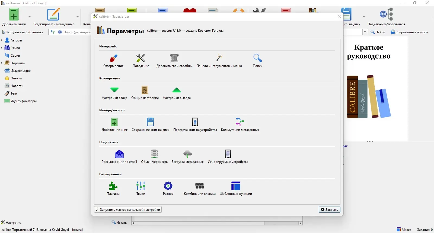Open Оформление appearance settings
Image resolution: width=434 pixels, height=233 pixels.
point(113,61)
